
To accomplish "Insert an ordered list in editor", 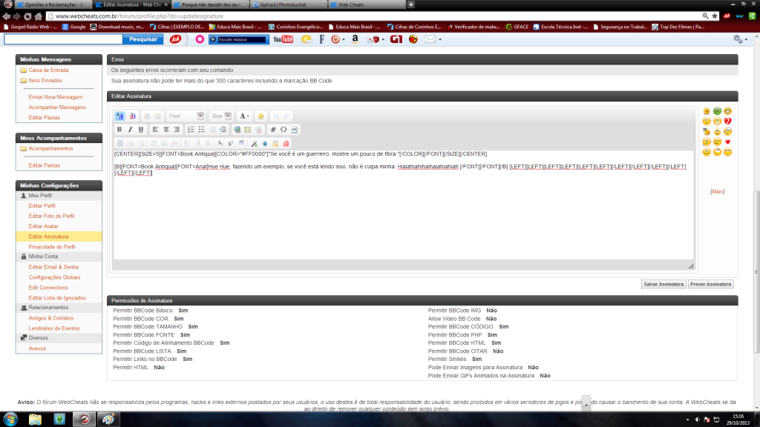I will click(191, 130).
